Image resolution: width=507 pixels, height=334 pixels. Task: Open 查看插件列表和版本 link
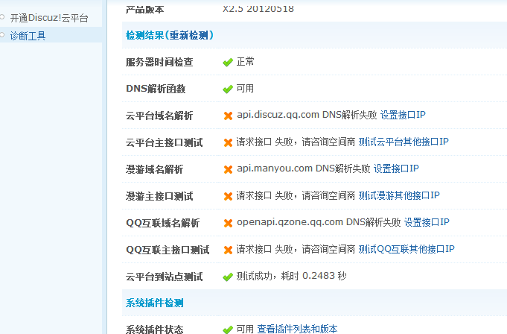(x=297, y=329)
